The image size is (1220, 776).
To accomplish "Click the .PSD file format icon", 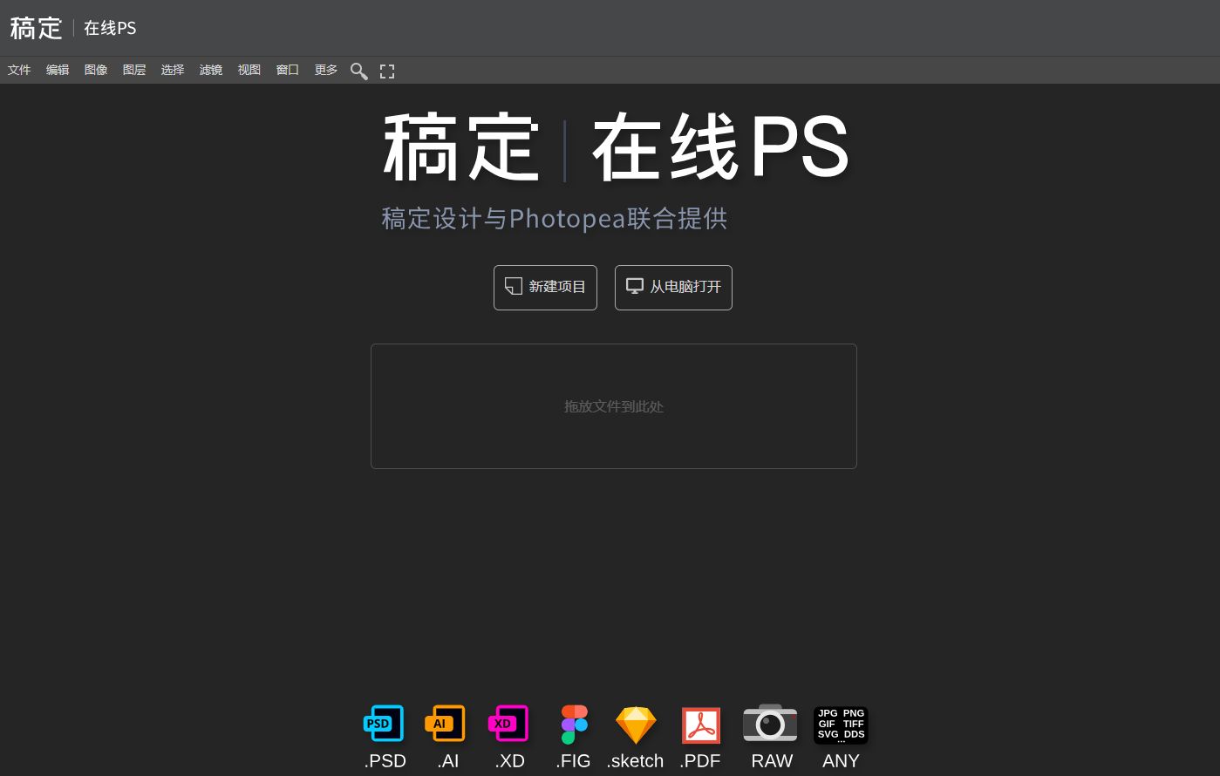I will point(384,724).
